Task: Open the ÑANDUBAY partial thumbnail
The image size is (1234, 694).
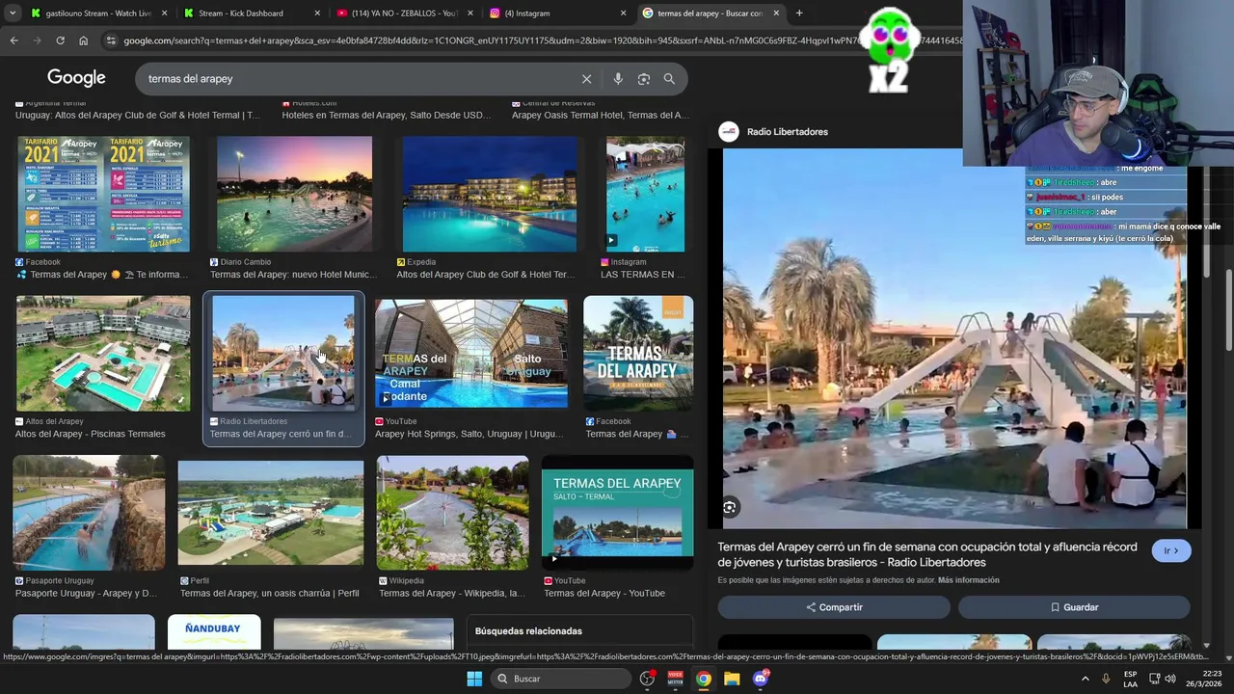Action: pos(214,631)
